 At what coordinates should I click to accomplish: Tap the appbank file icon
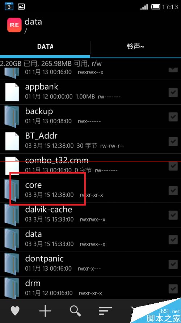pyautogui.click(x=12, y=92)
